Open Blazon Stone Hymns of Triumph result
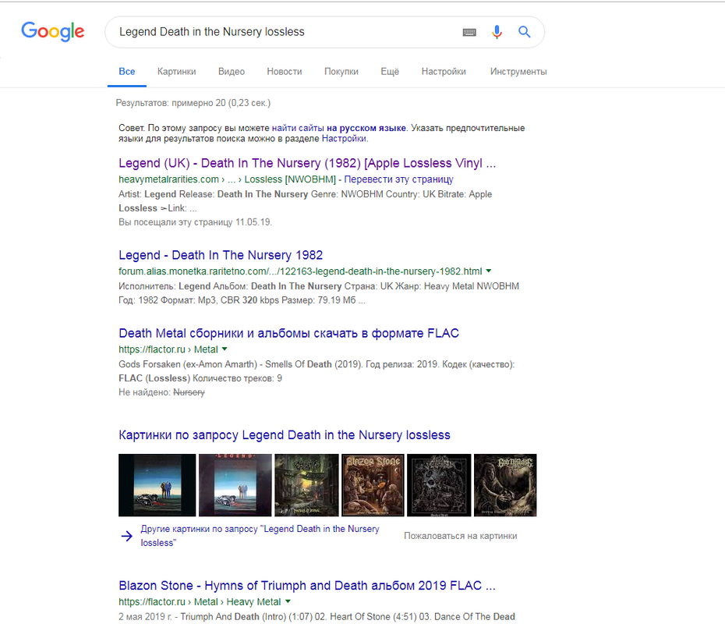The width and height of the screenshot is (725, 624). coord(307,586)
